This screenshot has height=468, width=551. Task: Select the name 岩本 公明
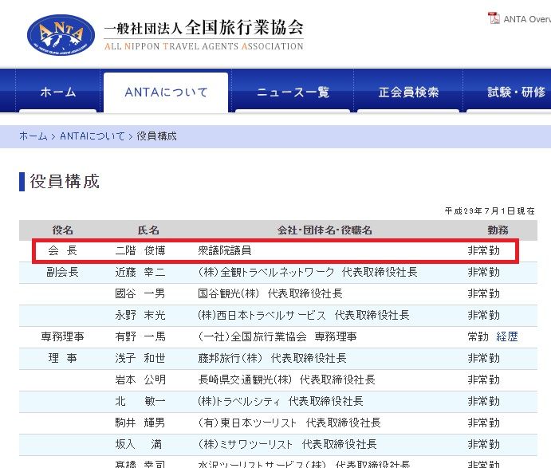pos(140,380)
